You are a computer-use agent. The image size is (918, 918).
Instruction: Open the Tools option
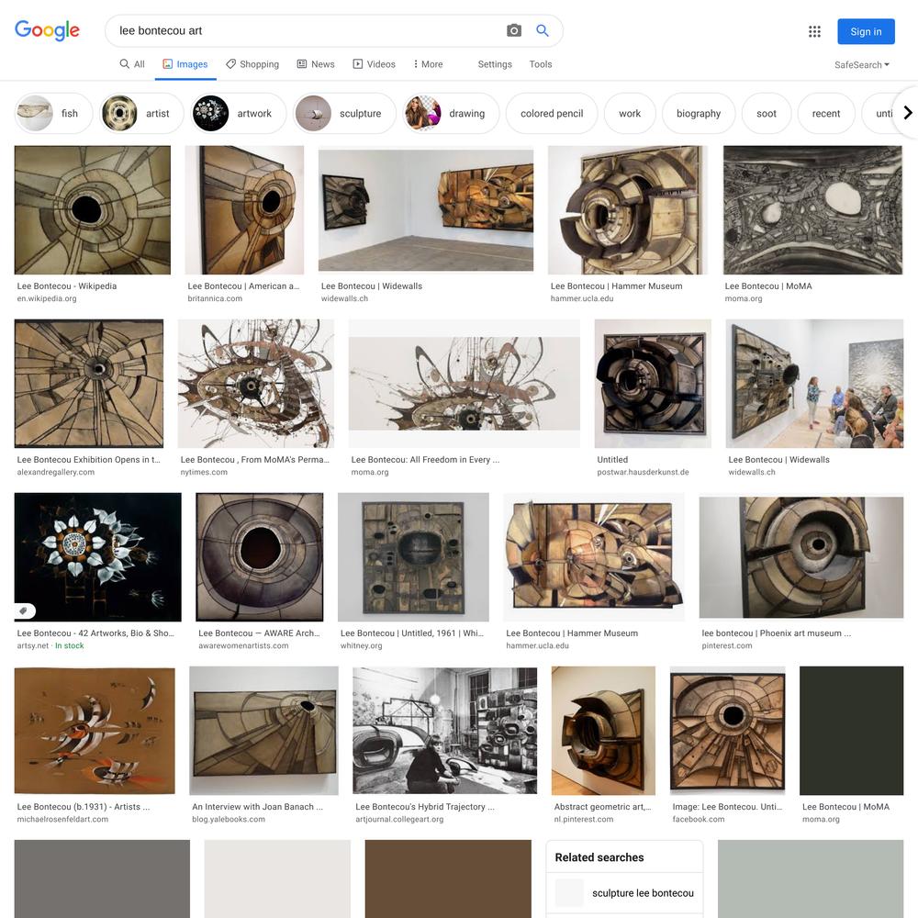[x=541, y=64]
